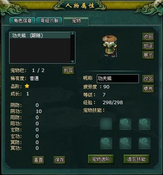Viewport: 163px width, 175px height.
Task: Select the top-right cloud skill slot
Action: (x=144, y=124)
